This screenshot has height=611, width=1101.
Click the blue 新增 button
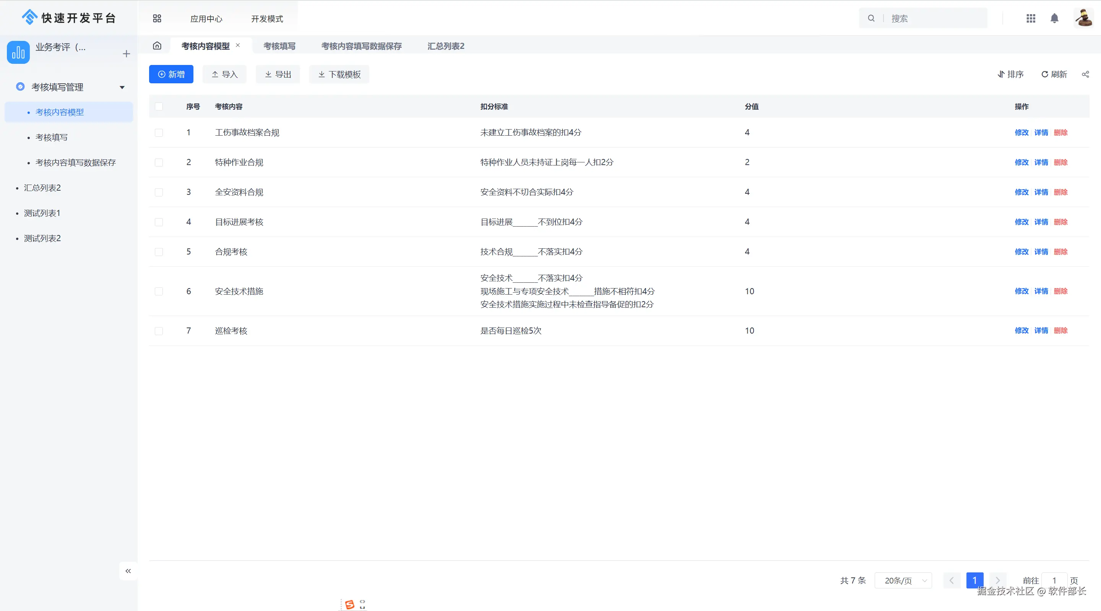click(171, 75)
